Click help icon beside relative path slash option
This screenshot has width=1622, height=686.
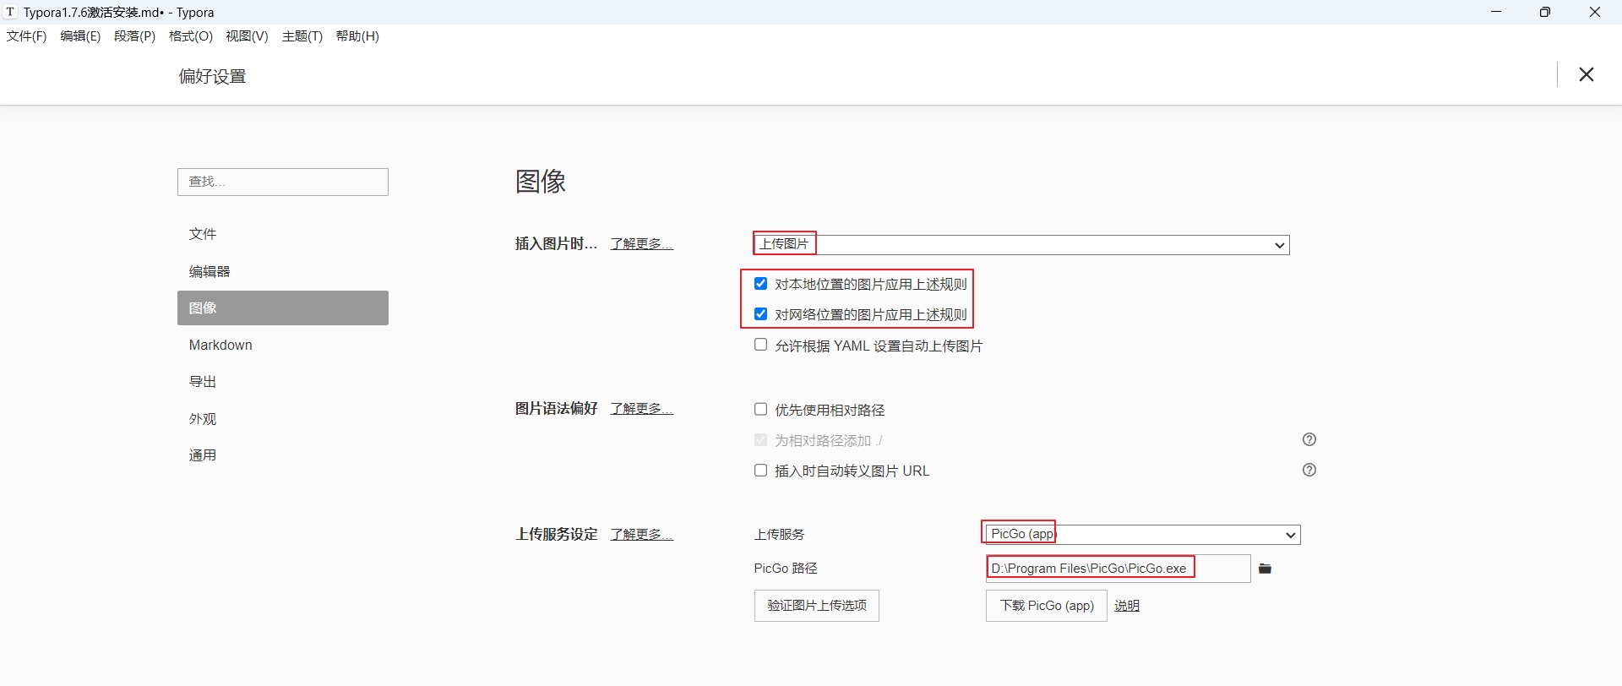click(1309, 439)
